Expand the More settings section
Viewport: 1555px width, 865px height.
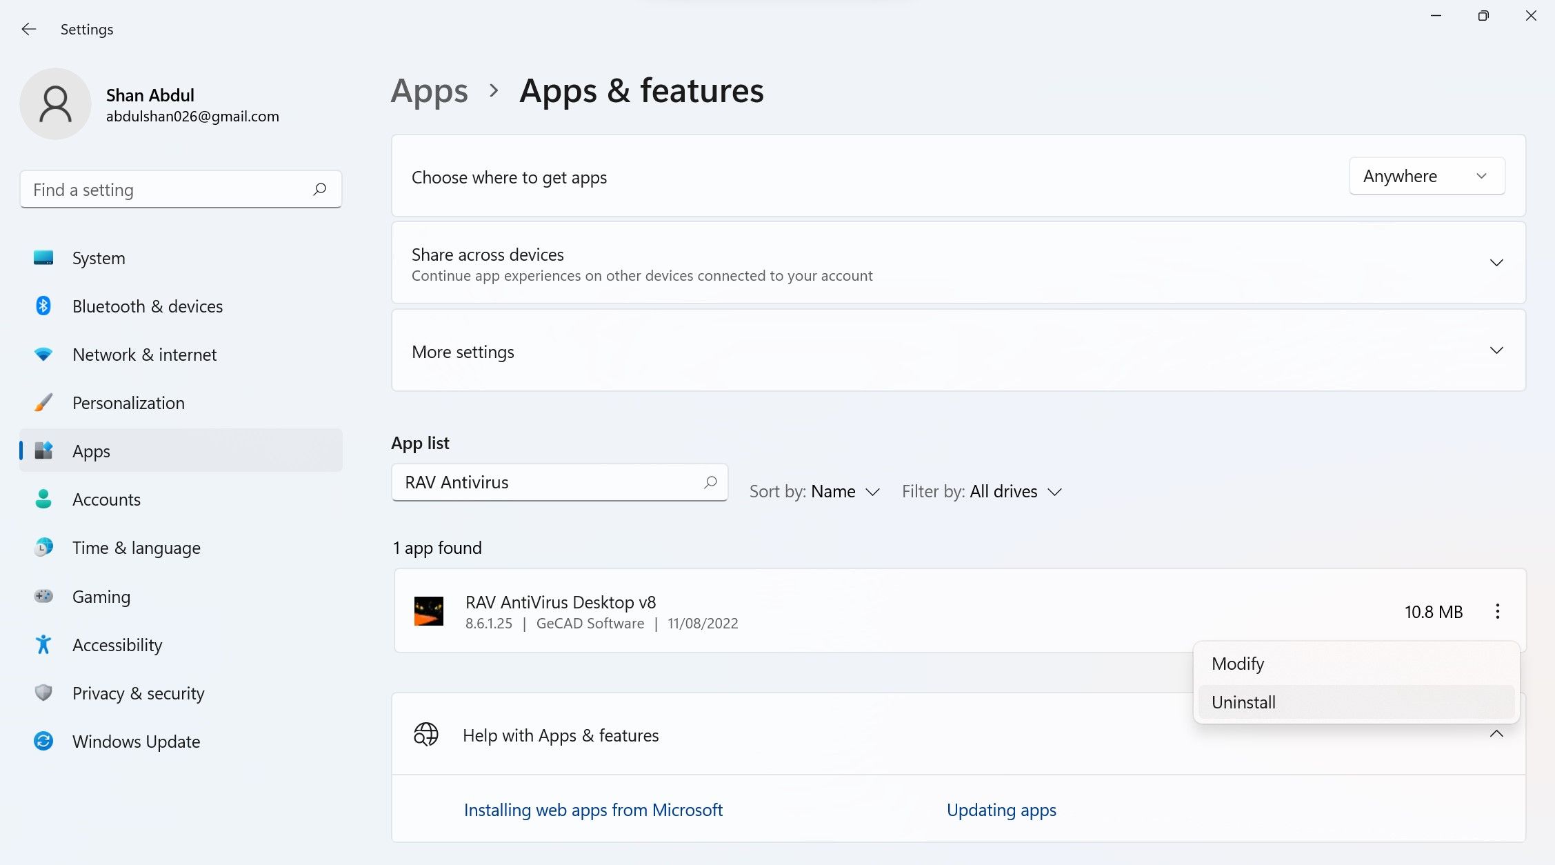click(1496, 350)
